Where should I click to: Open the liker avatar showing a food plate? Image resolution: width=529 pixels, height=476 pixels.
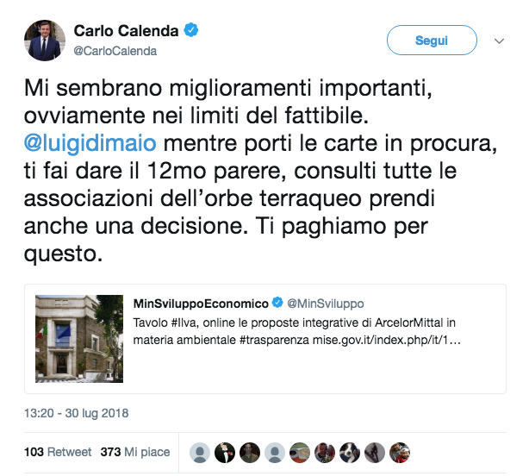click(300, 453)
